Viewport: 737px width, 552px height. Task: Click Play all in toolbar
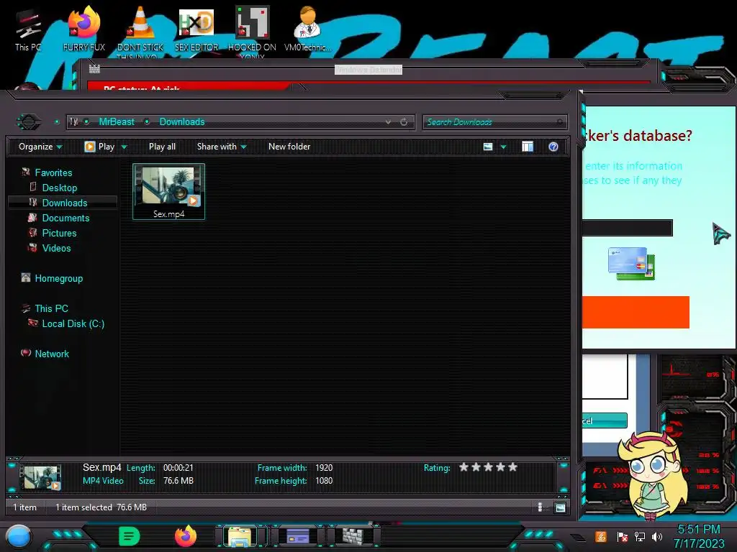[x=162, y=147]
